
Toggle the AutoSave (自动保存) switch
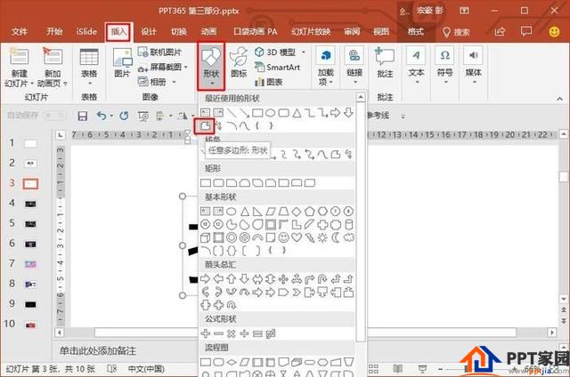pyautogui.click(x=55, y=116)
